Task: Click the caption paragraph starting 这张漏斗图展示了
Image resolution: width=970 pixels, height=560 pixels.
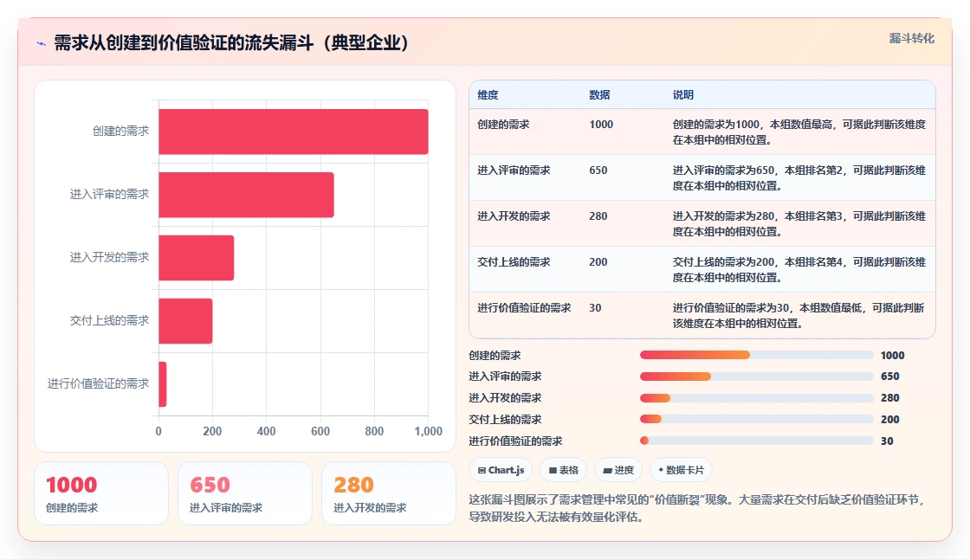Action: pyautogui.click(x=696, y=508)
